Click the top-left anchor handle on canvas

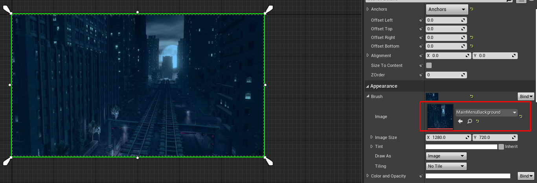pos(7,9)
